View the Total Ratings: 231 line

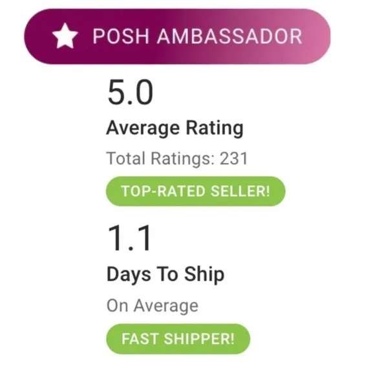(x=177, y=159)
